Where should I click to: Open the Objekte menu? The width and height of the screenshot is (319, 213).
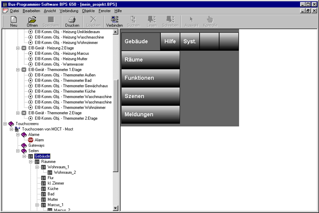(x=88, y=11)
